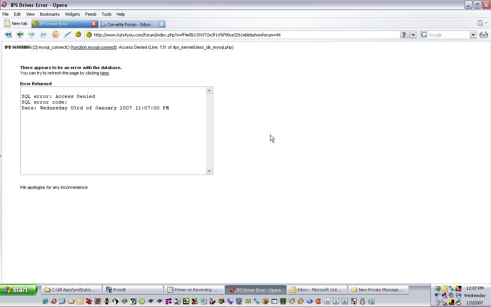Expand the address bar history dropdown

pos(413,35)
